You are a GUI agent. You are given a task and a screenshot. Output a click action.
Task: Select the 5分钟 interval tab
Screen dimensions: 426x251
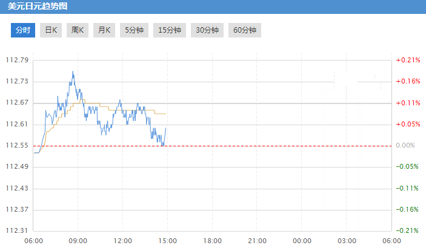pos(134,30)
